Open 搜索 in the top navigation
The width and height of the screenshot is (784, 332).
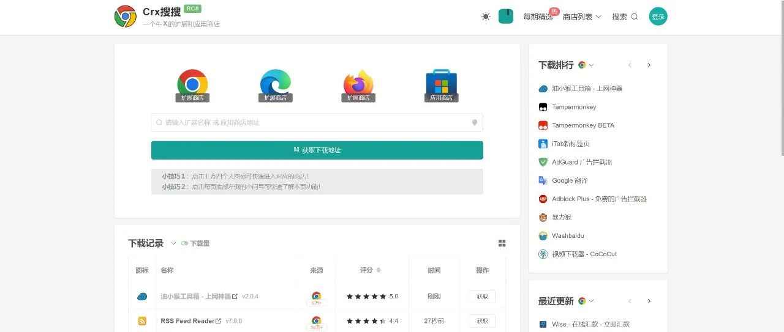[x=625, y=17]
